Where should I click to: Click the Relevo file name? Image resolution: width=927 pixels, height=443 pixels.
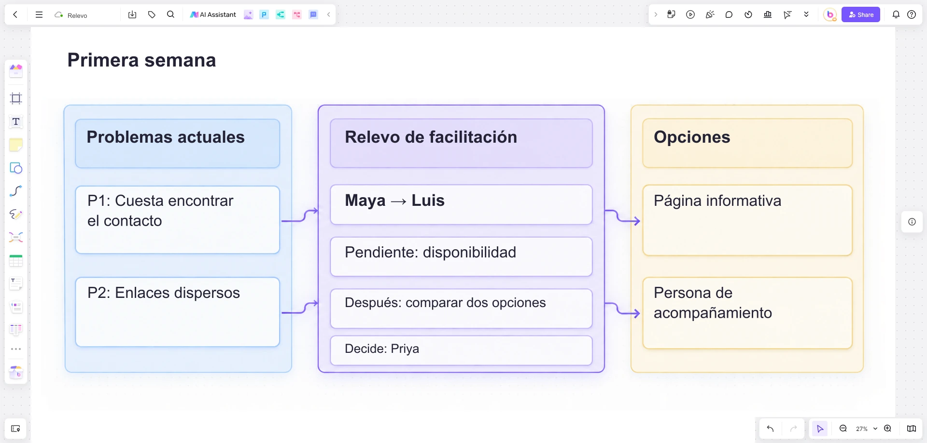click(x=77, y=15)
